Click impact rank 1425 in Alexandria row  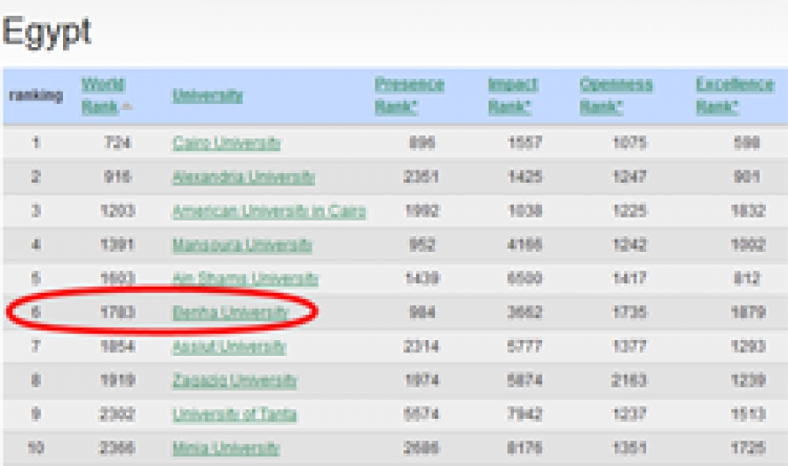pyautogui.click(x=524, y=177)
